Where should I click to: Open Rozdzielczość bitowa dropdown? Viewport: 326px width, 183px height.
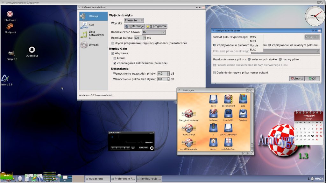click(154, 32)
